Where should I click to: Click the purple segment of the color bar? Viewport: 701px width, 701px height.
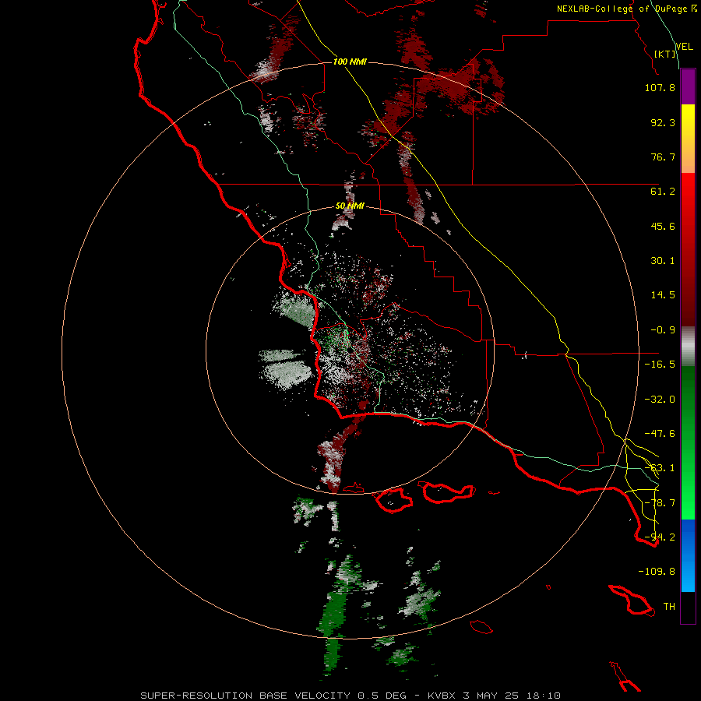click(688, 86)
